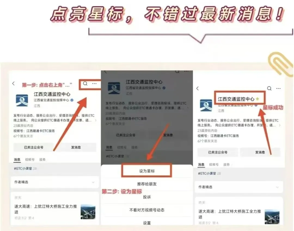
Task: Tap the back arrow in the left panel
Action: tap(13, 84)
